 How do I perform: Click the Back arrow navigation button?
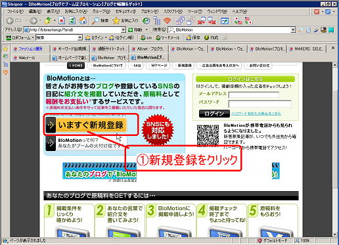coord(10,21)
